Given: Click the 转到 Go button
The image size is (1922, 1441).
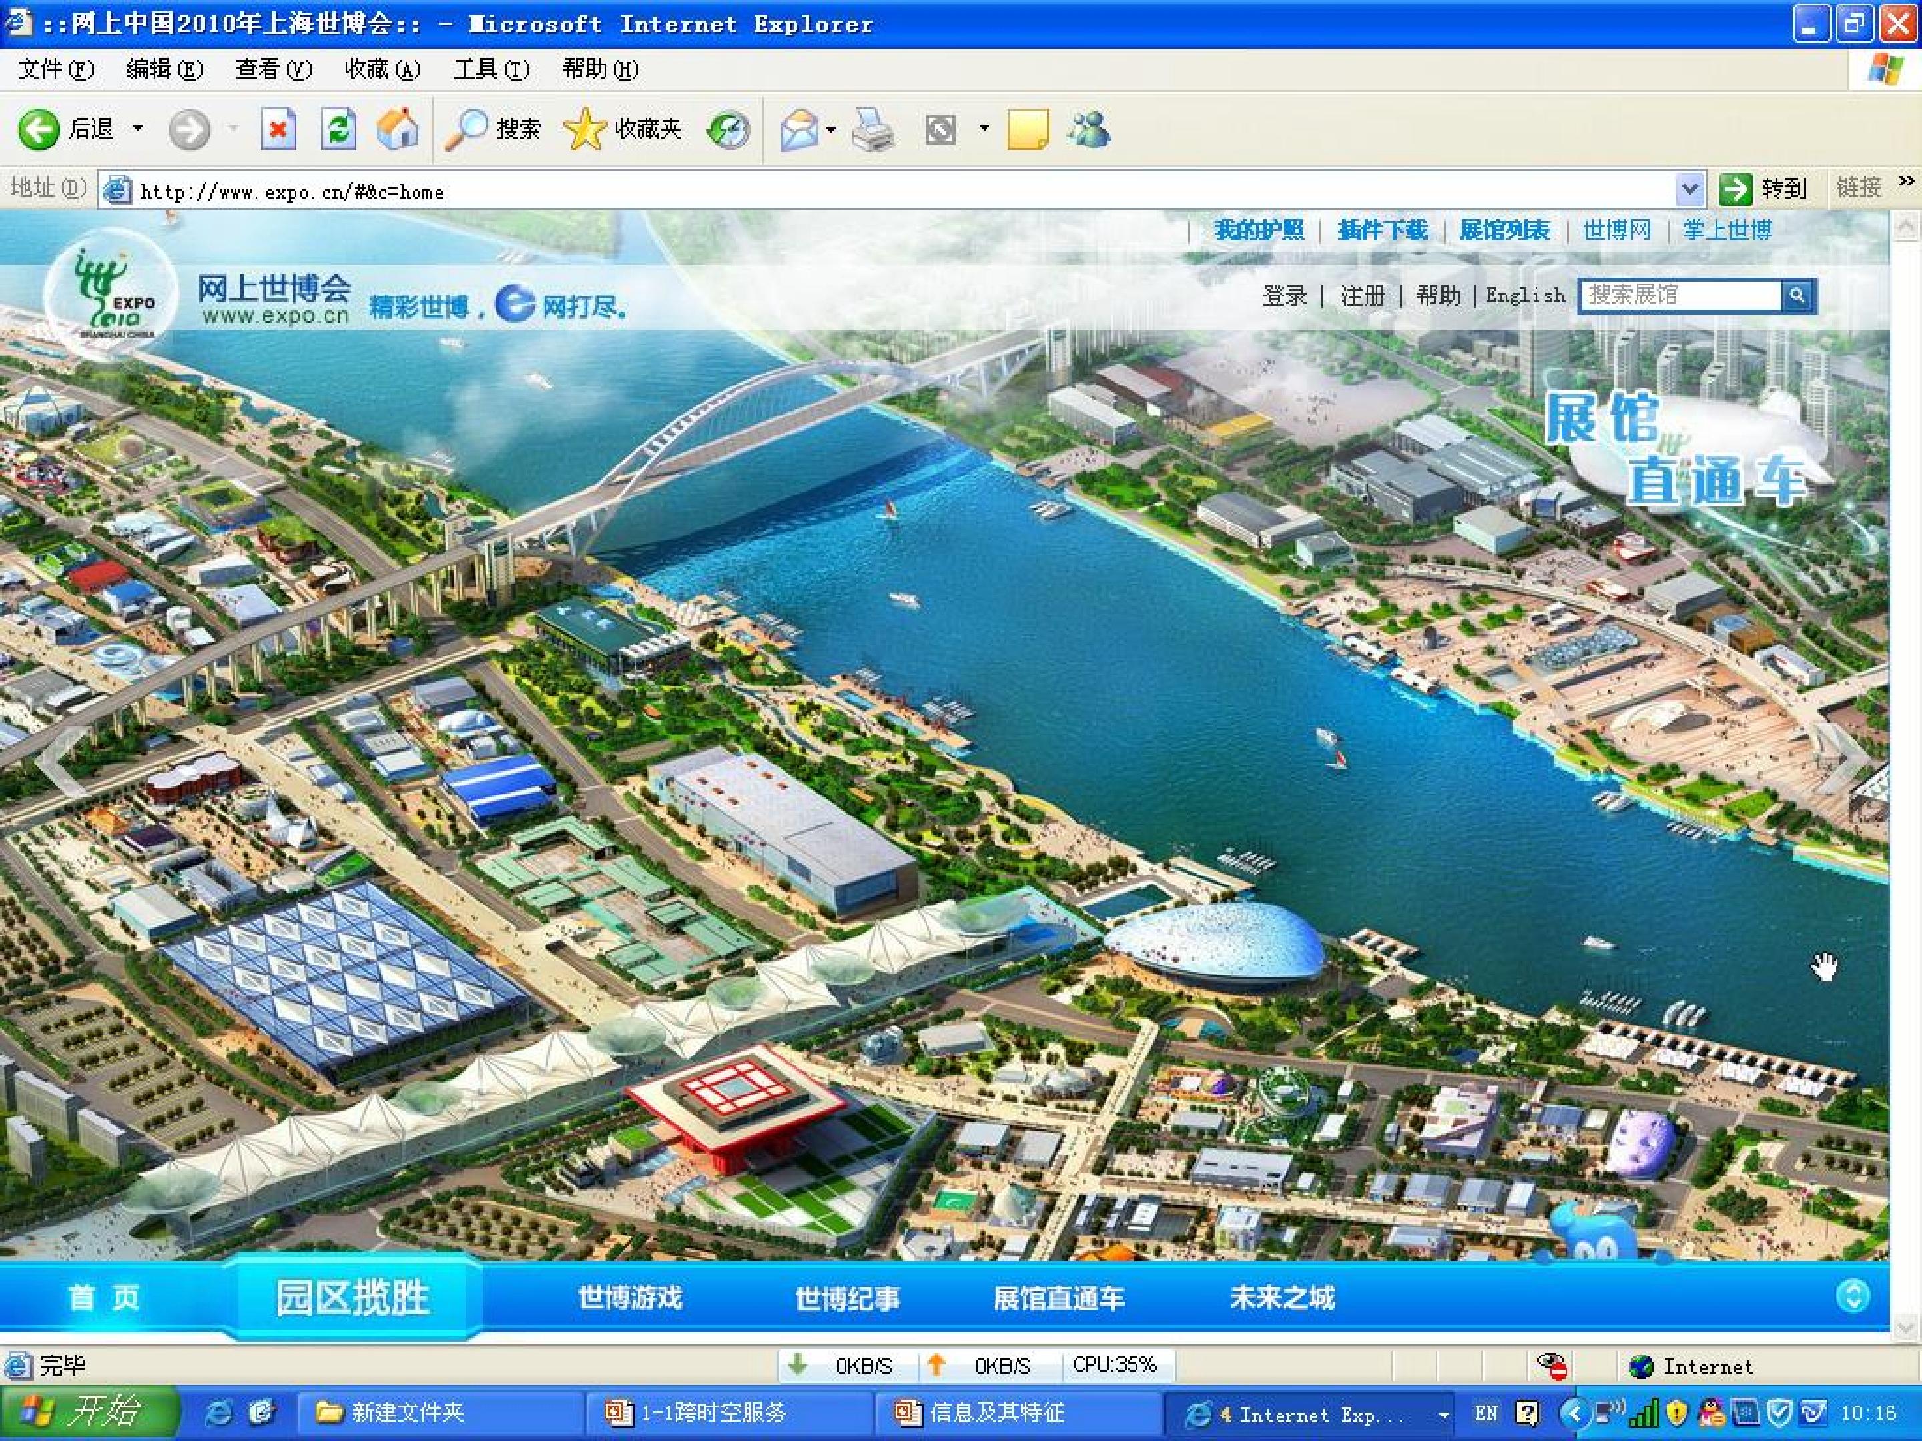Looking at the screenshot, I should pyautogui.click(x=1763, y=189).
